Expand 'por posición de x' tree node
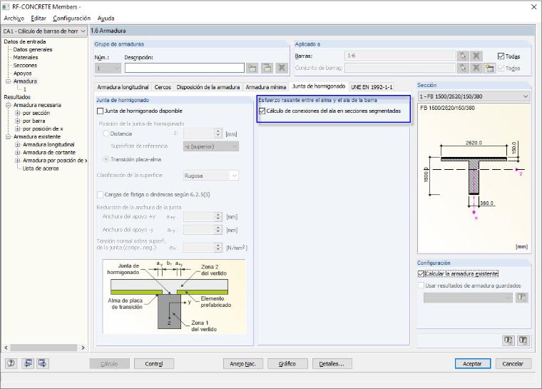 click(x=18, y=128)
